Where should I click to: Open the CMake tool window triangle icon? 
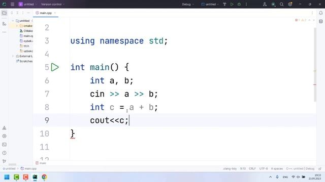click(x=4, y=128)
